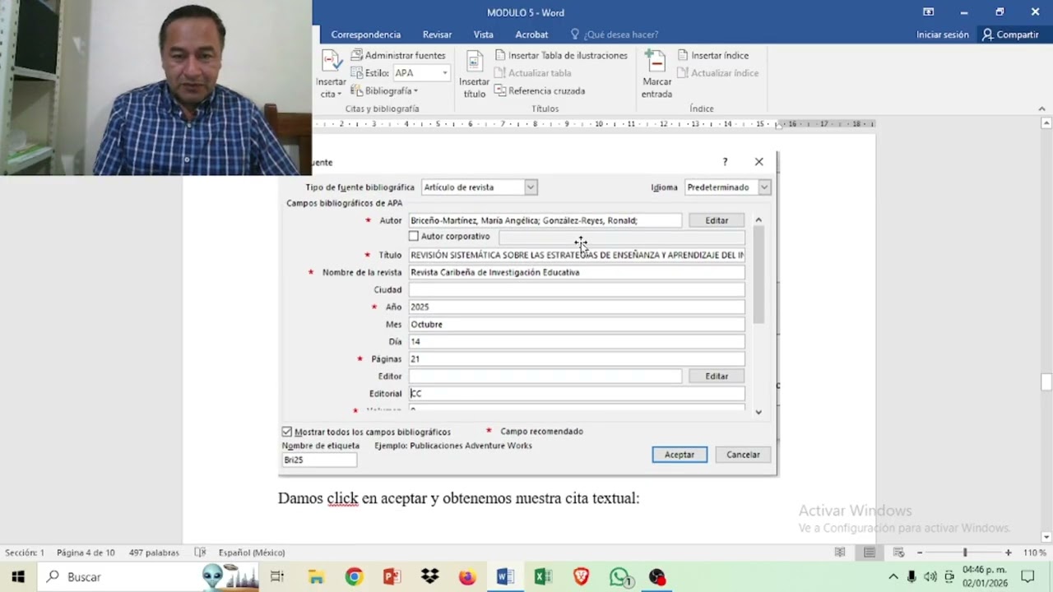Open the Idioma dropdown
This screenshot has width=1053, height=592.
tap(764, 187)
